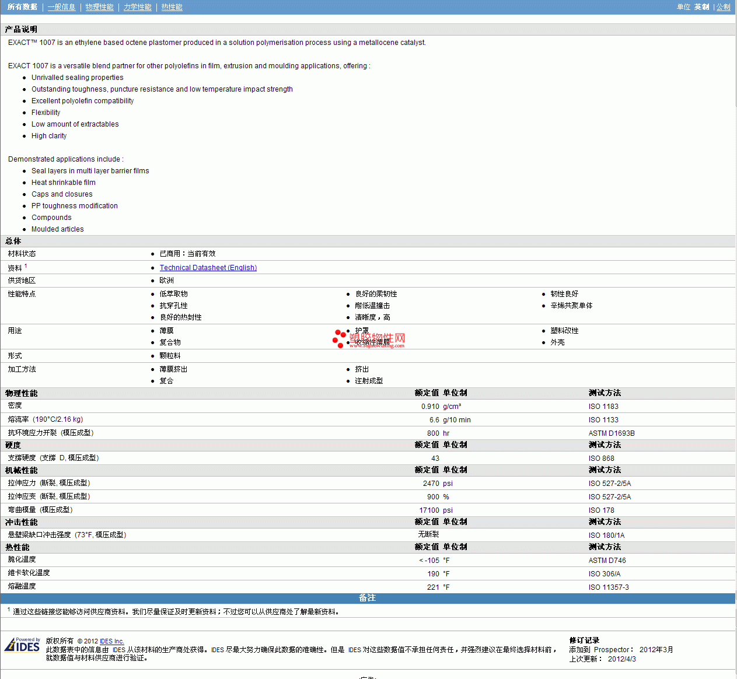737x679 pixels.
Task: Switch units to 公制
Action: coord(723,7)
